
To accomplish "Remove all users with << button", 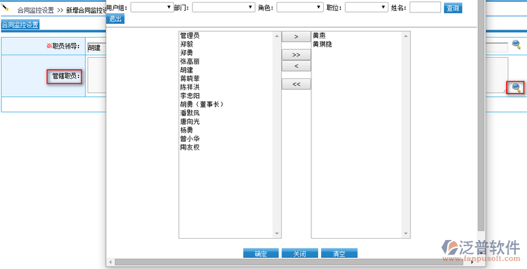I will [295, 84].
